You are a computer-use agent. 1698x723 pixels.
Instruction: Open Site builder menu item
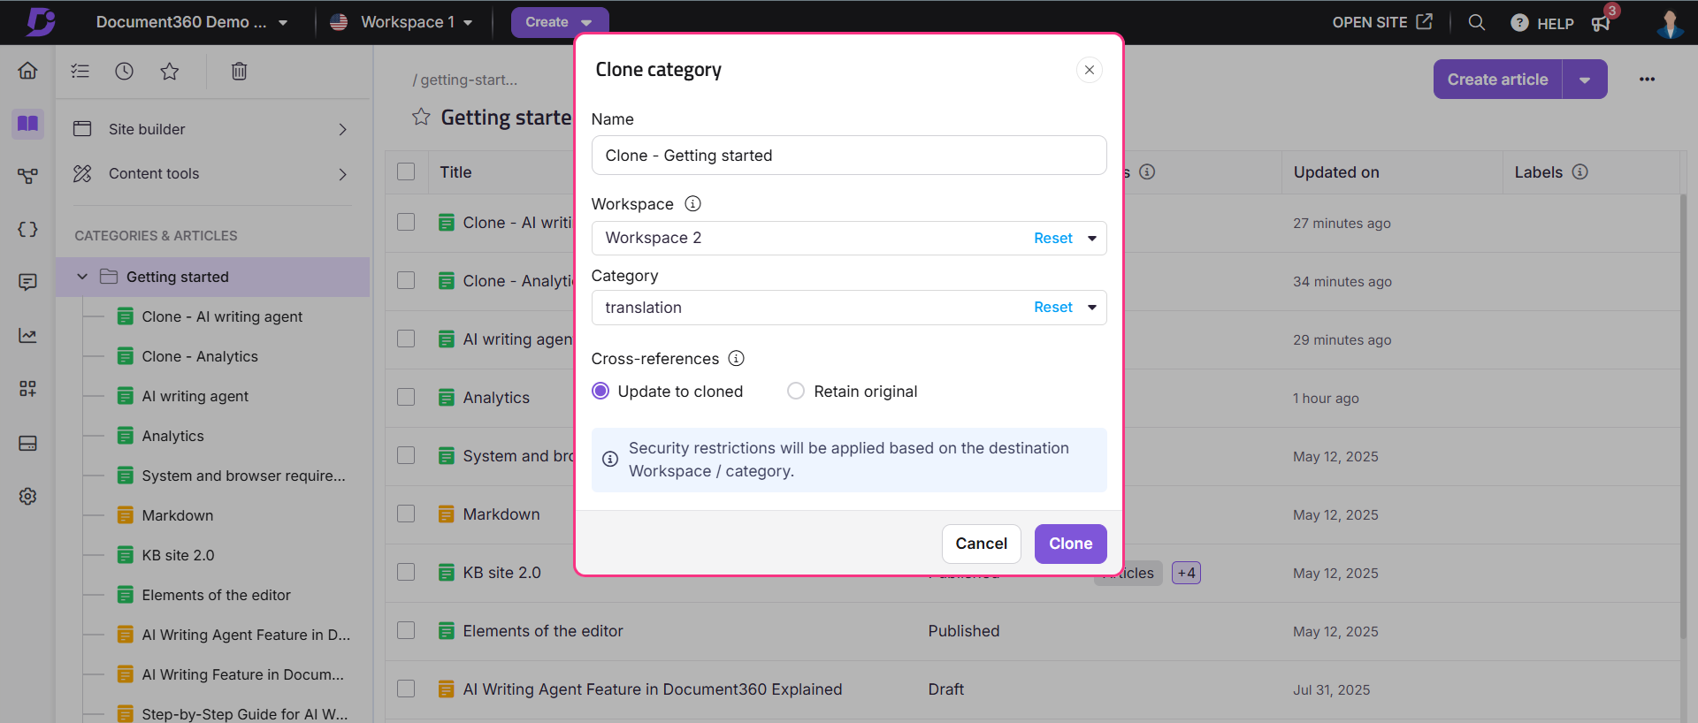pyautogui.click(x=212, y=129)
